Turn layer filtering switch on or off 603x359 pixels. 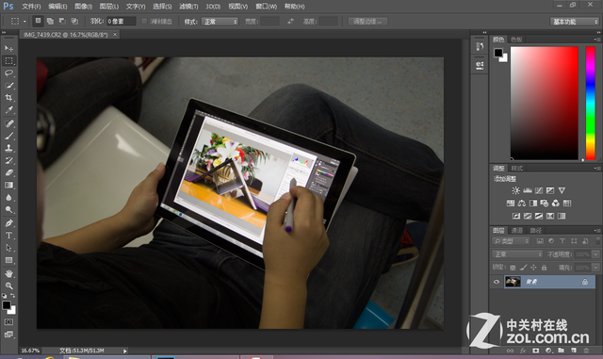pyautogui.click(x=597, y=241)
